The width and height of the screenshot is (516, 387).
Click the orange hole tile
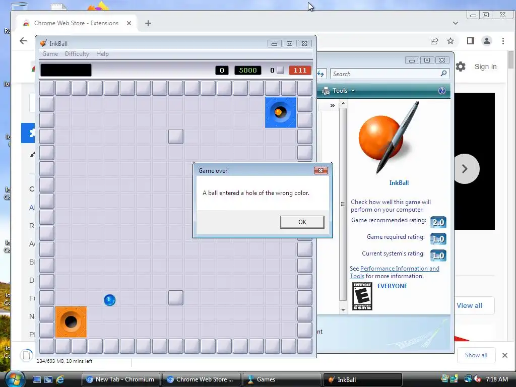[71, 322]
